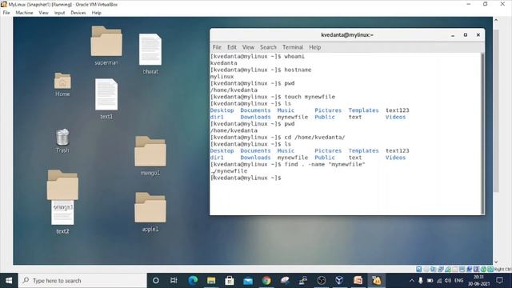
Task: Open Mail app from taskbar
Action: [x=248, y=281]
